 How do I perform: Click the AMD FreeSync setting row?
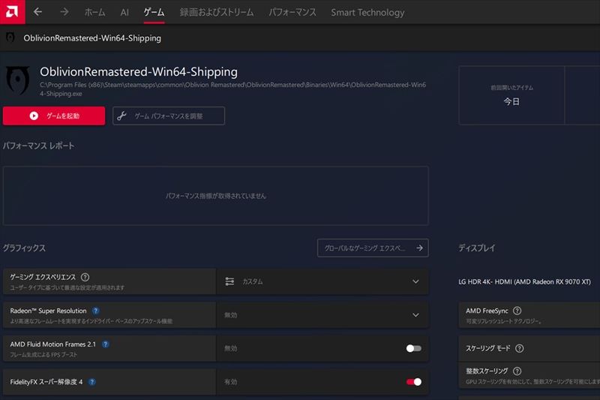(529, 315)
